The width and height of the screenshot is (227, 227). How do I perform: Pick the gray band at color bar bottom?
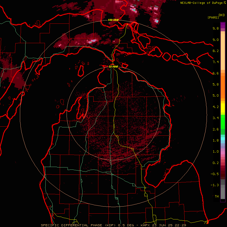click(223, 189)
